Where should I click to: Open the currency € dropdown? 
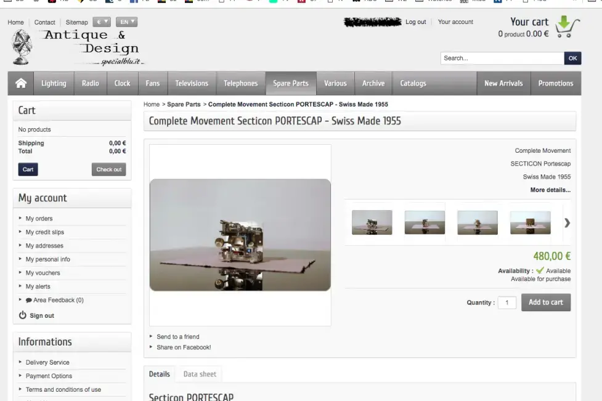pyautogui.click(x=100, y=22)
